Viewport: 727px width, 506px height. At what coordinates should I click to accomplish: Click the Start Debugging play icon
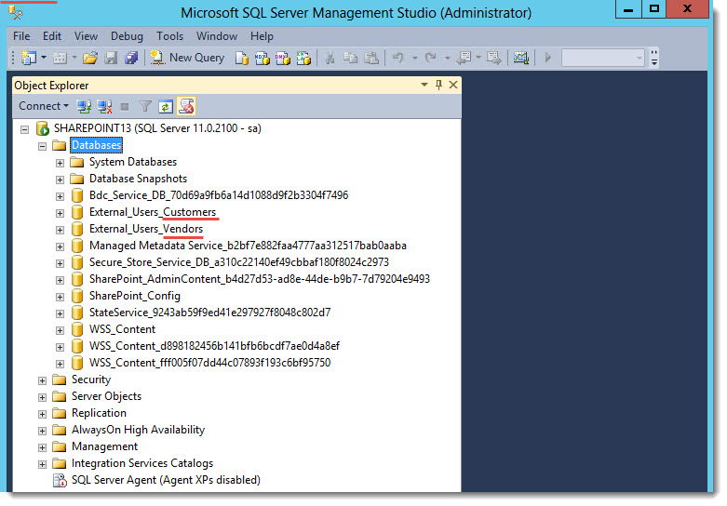click(547, 58)
